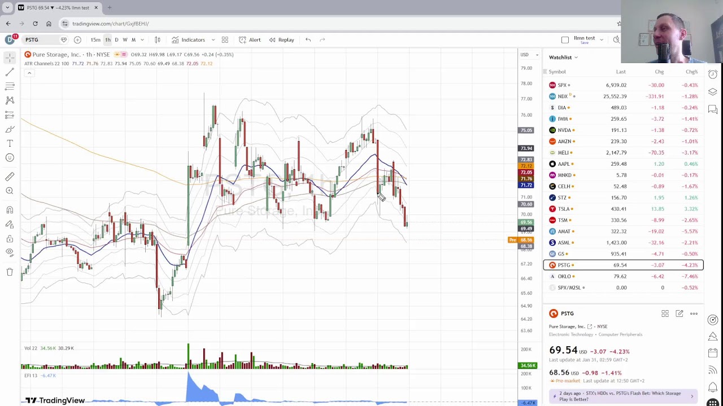Switch to the Daily (D) timeframe
This screenshot has width=723, height=406.
(116, 39)
